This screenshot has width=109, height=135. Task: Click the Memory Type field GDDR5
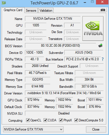pyautogui.click(x=37, y=79)
